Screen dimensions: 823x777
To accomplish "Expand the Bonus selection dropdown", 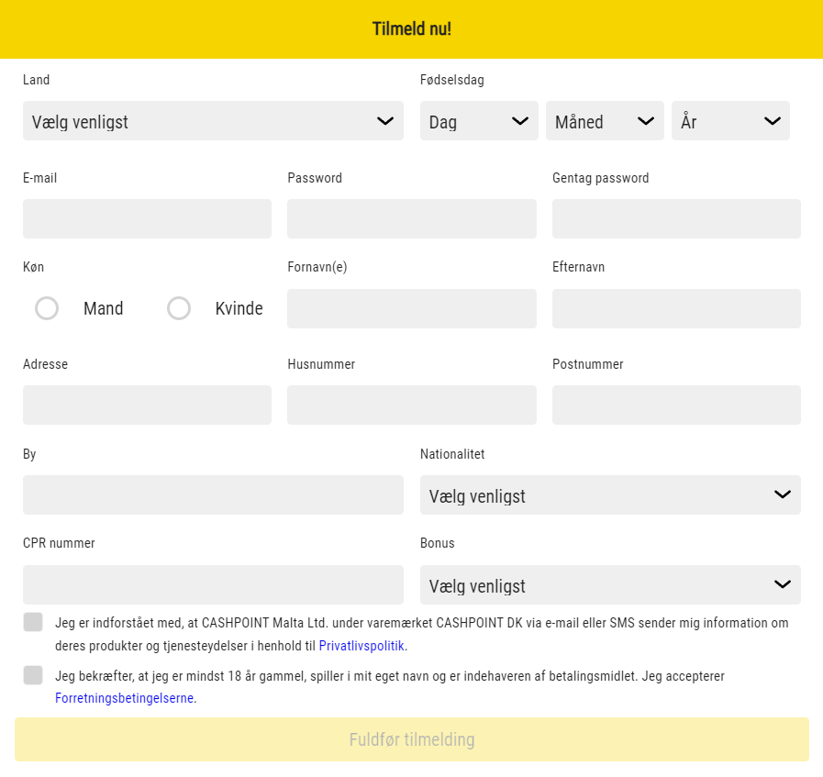I will (610, 585).
